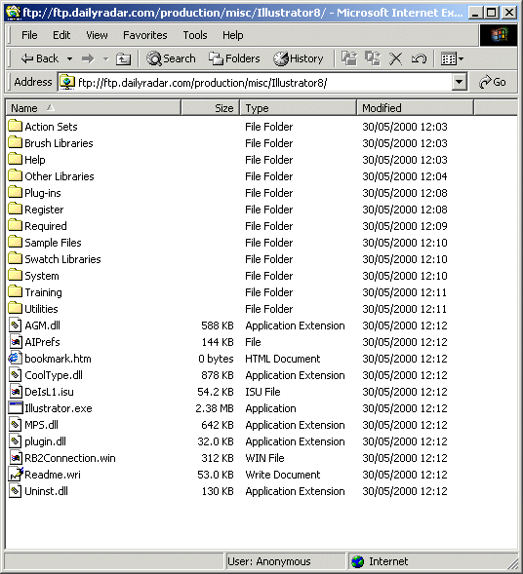Click the Move To toolbar icon

pos(349,58)
